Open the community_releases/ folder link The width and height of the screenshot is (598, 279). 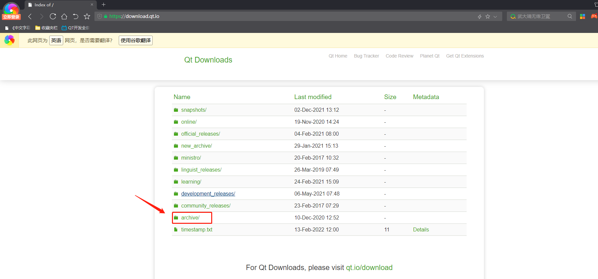click(x=206, y=206)
